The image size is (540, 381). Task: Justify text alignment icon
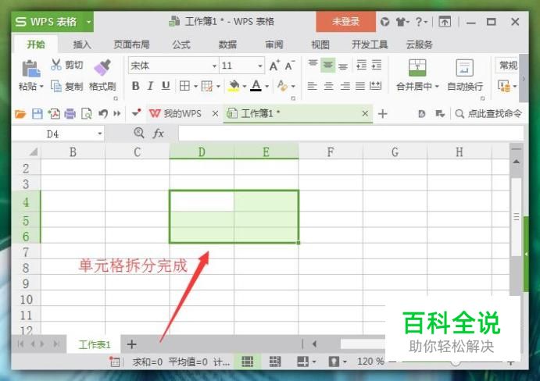[360, 86]
